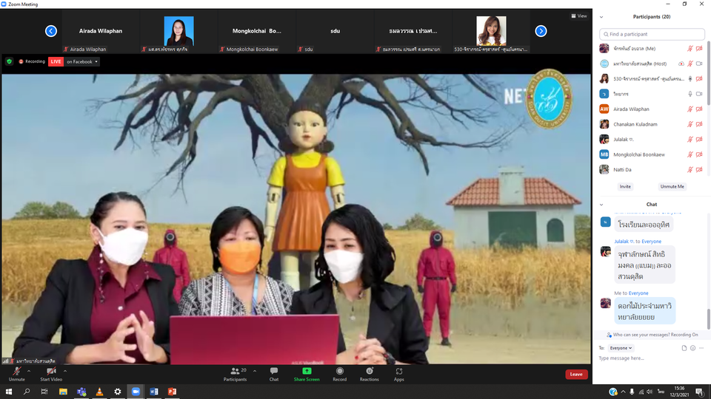This screenshot has width=711, height=399.
Task: Change layout using the View button
Action: pyautogui.click(x=579, y=16)
